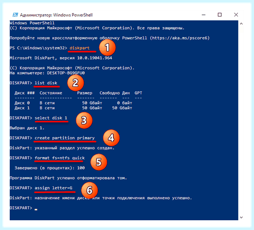This screenshot has width=254, height=230.
Task: Click the scrollbar down arrow
Action: [241, 217]
